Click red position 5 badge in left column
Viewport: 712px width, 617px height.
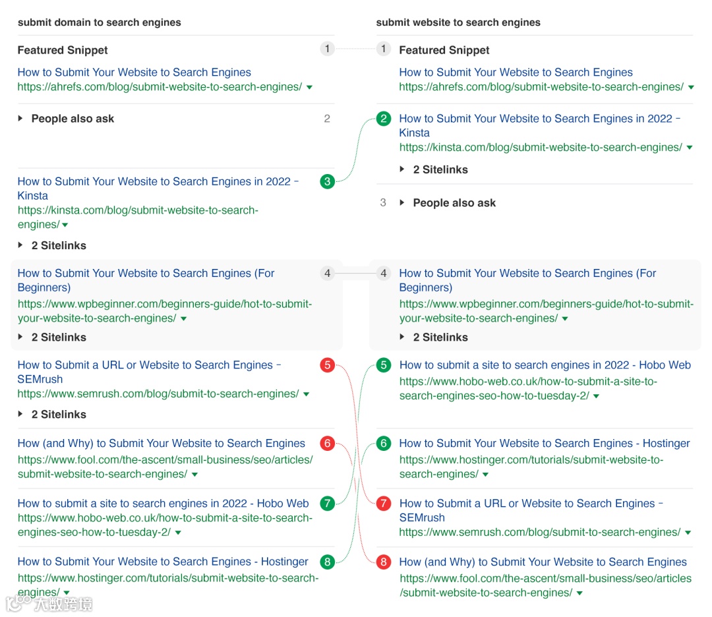click(x=328, y=365)
